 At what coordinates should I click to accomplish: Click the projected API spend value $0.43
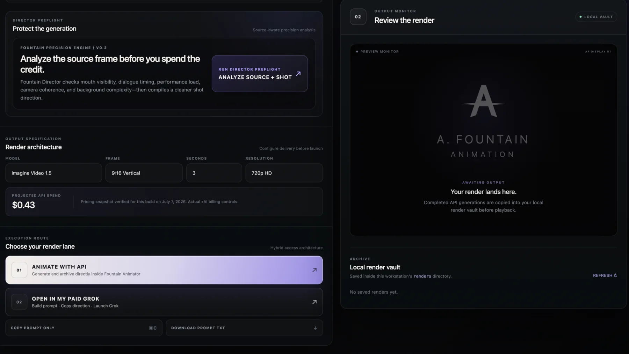tap(23, 205)
